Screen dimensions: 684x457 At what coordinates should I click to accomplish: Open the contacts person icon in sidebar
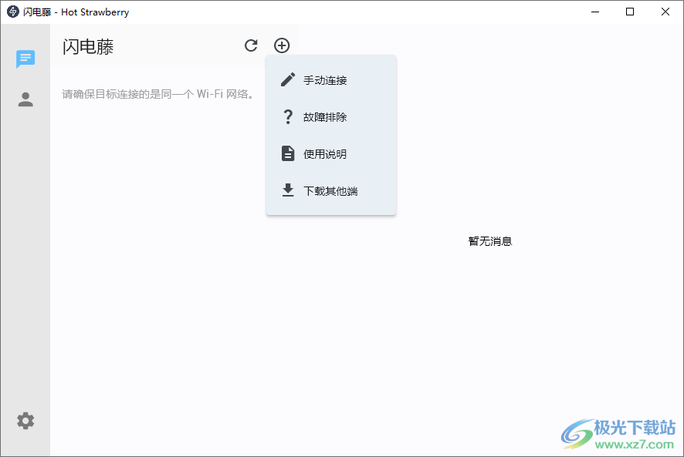coord(25,99)
